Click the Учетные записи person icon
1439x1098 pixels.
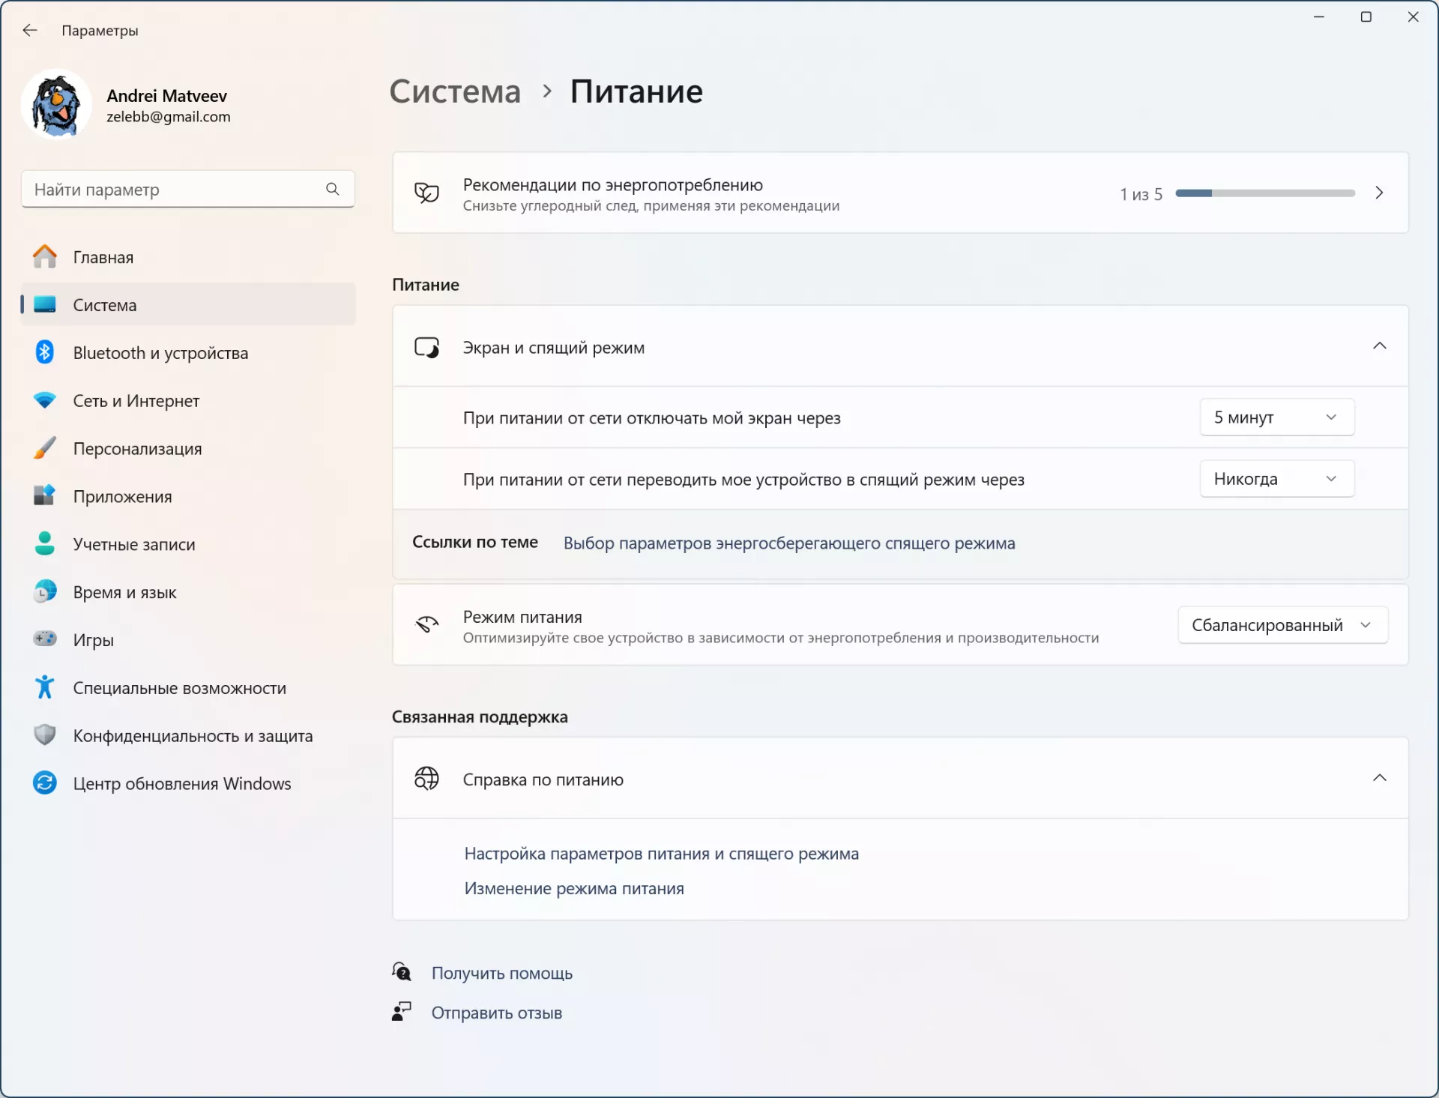coord(45,543)
